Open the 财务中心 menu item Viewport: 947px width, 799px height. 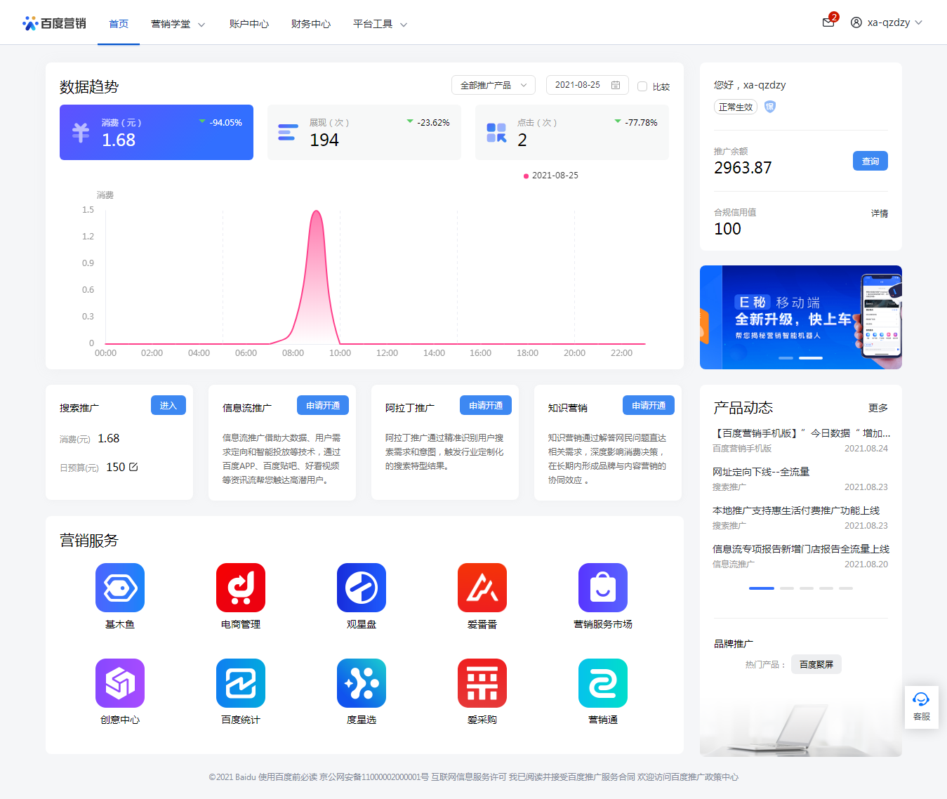pyautogui.click(x=310, y=24)
